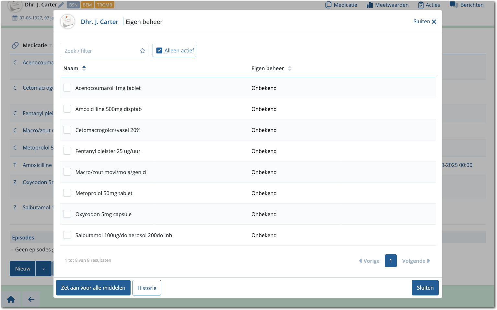Click the star favorite icon in search field
This screenshot has width=497, height=310.
[x=143, y=51]
